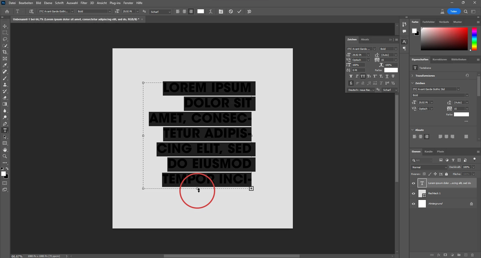Open the search icon at top right

point(466,12)
